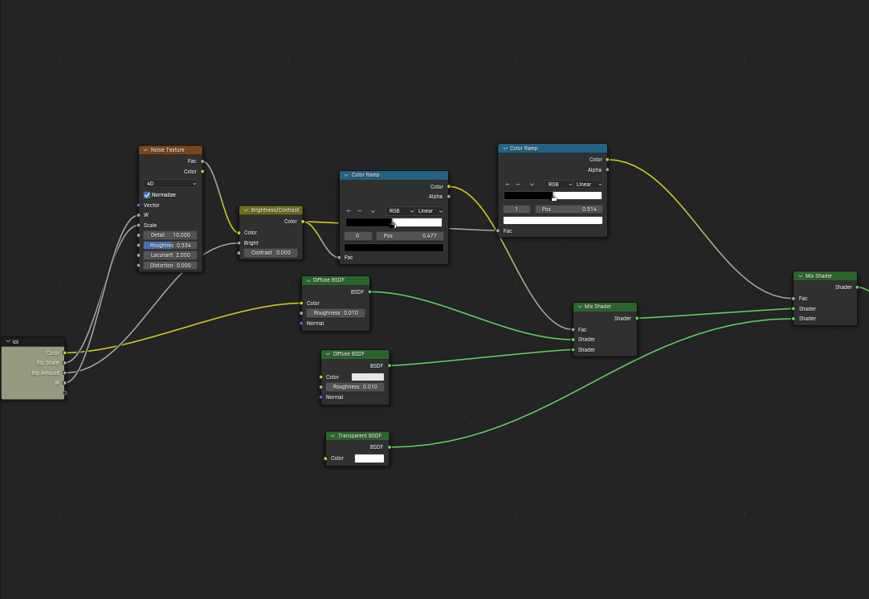
Task: Click the Detail 10.000 field in Noise Texture
Action: click(170, 235)
